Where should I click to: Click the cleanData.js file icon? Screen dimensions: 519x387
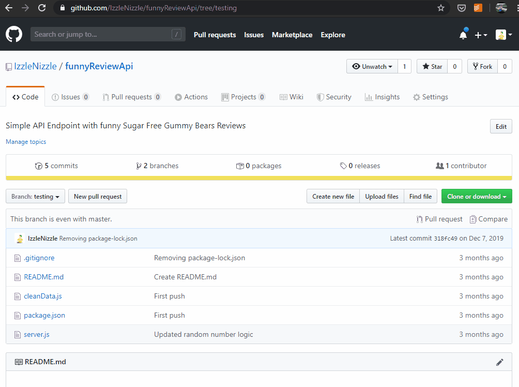pos(18,296)
